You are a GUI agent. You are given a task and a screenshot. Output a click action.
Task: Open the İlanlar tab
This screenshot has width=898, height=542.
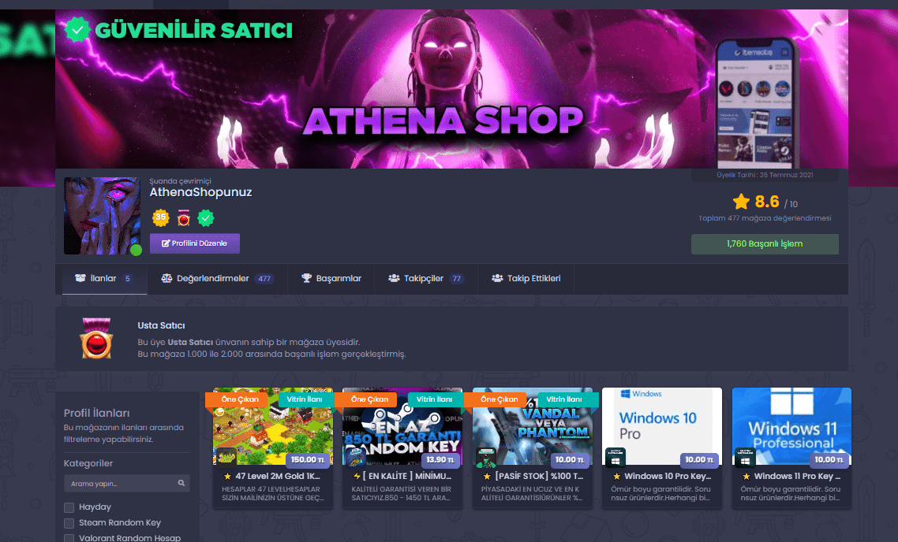pos(104,278)
